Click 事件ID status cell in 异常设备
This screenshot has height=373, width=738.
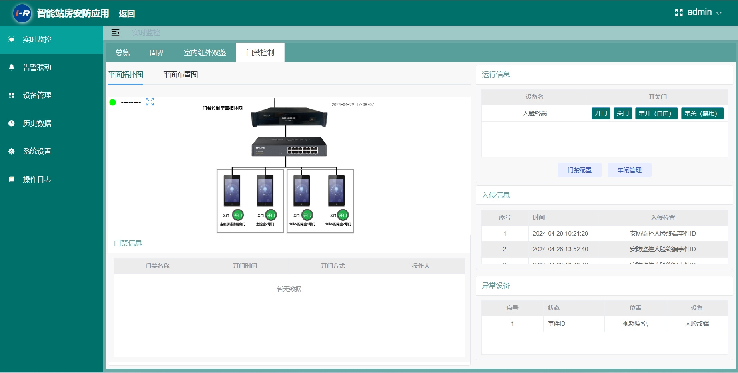[574, 324]
